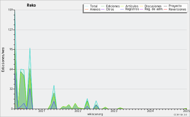This screenshot has height=117, width=190.
Task: Select the Reversiones legend entry
Action: (x=177, y=9)
